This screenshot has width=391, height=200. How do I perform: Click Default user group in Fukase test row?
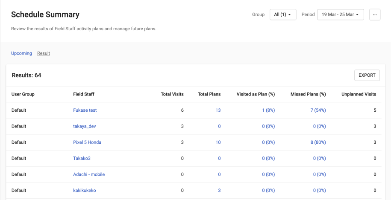[19, 110]
